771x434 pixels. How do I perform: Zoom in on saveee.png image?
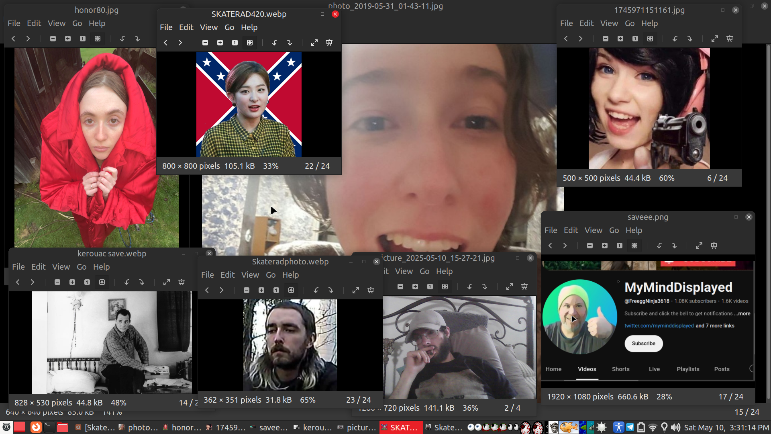(x=605, y=246)
